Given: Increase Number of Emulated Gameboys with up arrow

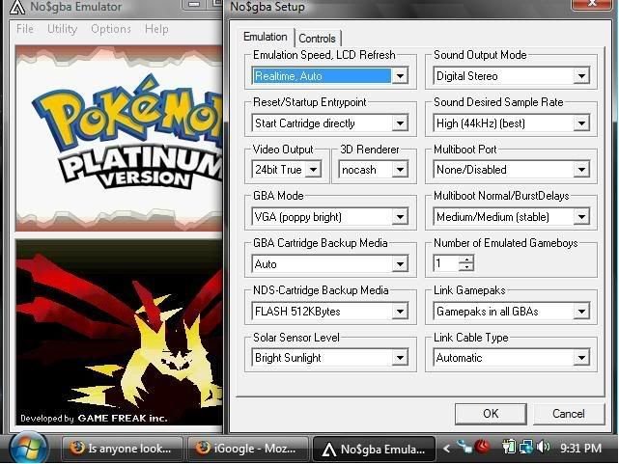Looking at the screenshot, I should (466, 259).
